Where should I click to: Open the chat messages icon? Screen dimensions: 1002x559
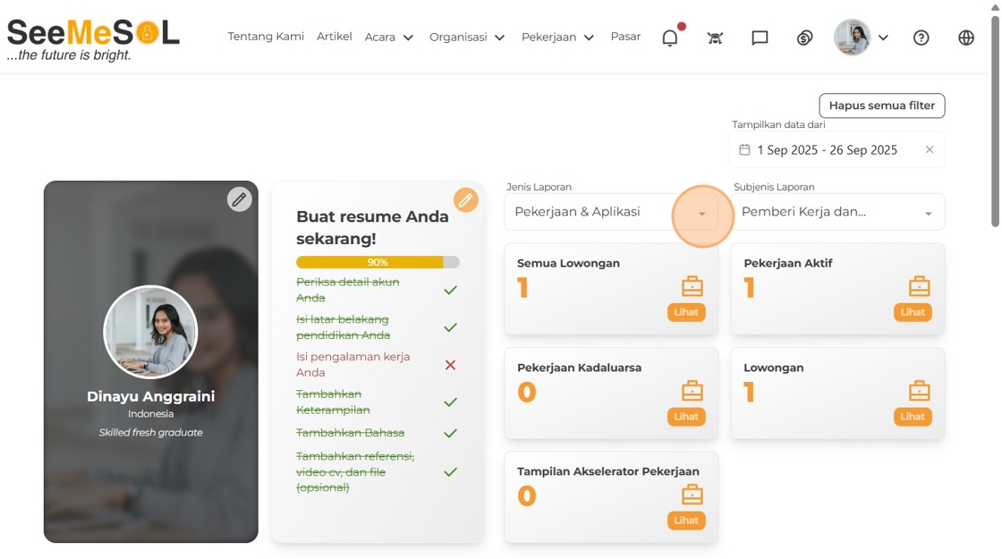760,38
